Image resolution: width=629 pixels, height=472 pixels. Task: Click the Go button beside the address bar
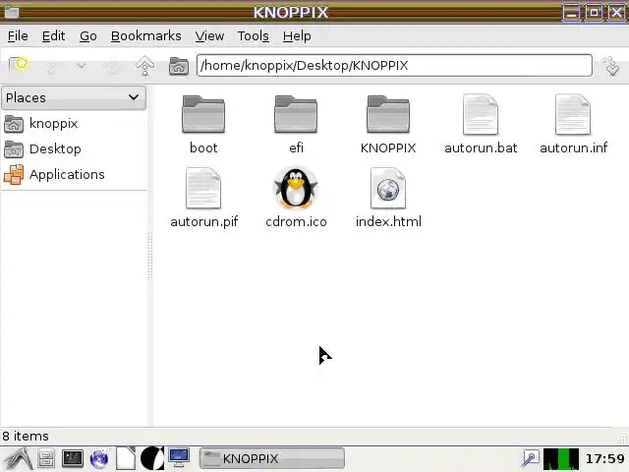[x=611, y=66]
